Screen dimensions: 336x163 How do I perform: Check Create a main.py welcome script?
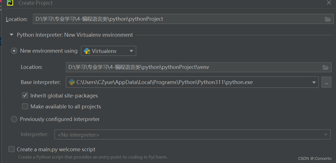[11, 149]
